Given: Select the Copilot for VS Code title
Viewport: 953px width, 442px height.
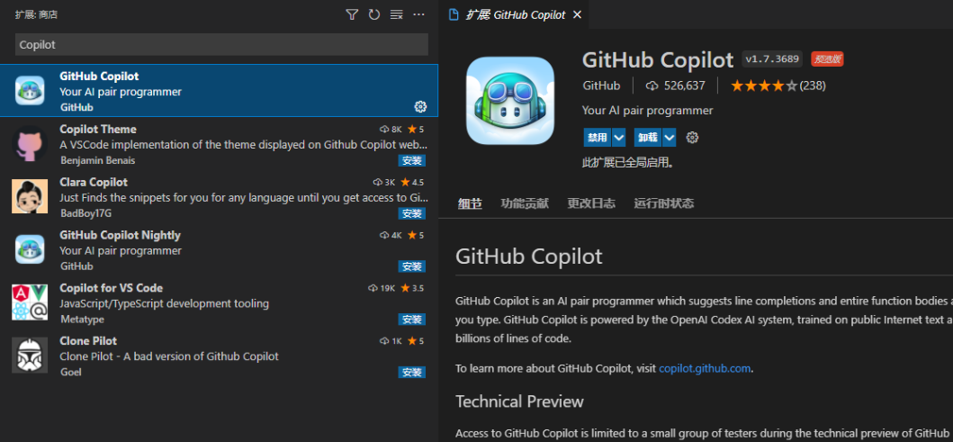Looking at the screenshot, I should pos(112,288).
